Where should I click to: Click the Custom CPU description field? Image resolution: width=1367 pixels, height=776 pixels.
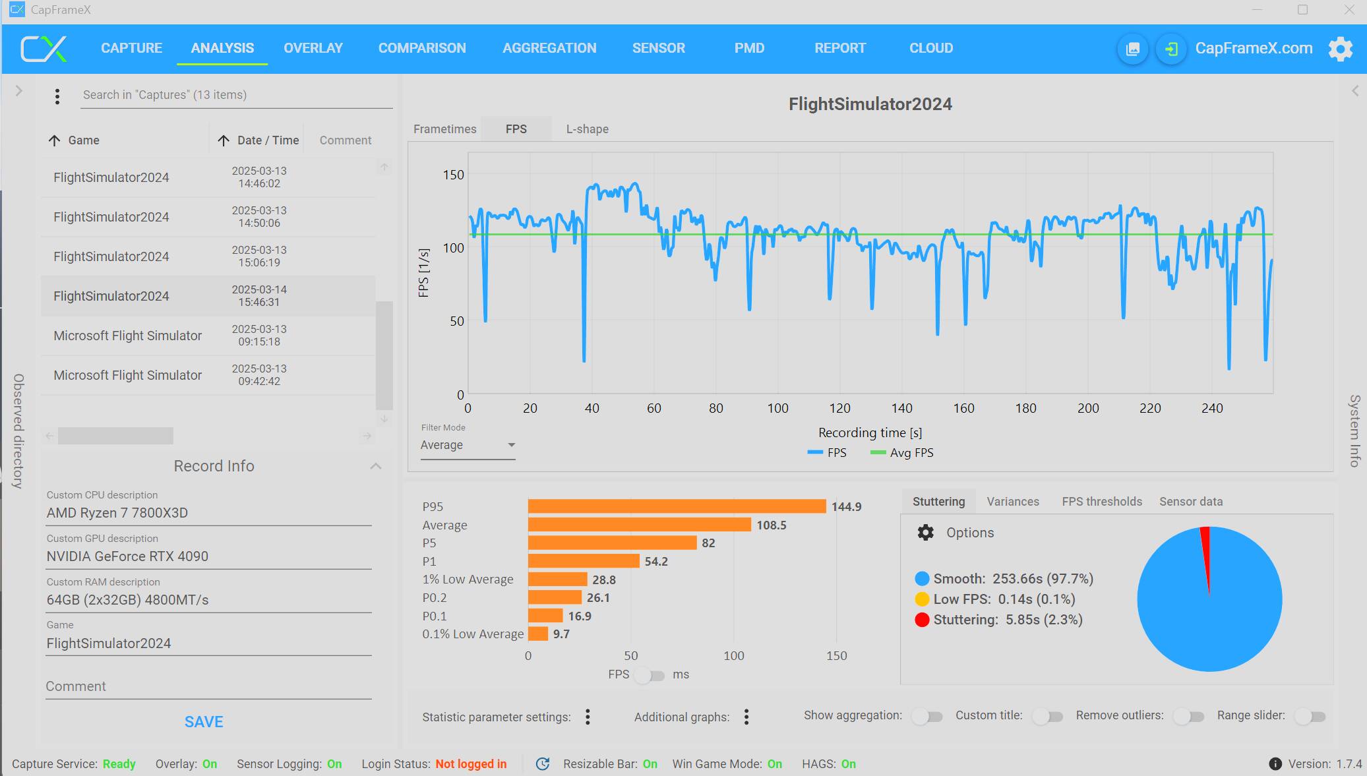(208, 513)
